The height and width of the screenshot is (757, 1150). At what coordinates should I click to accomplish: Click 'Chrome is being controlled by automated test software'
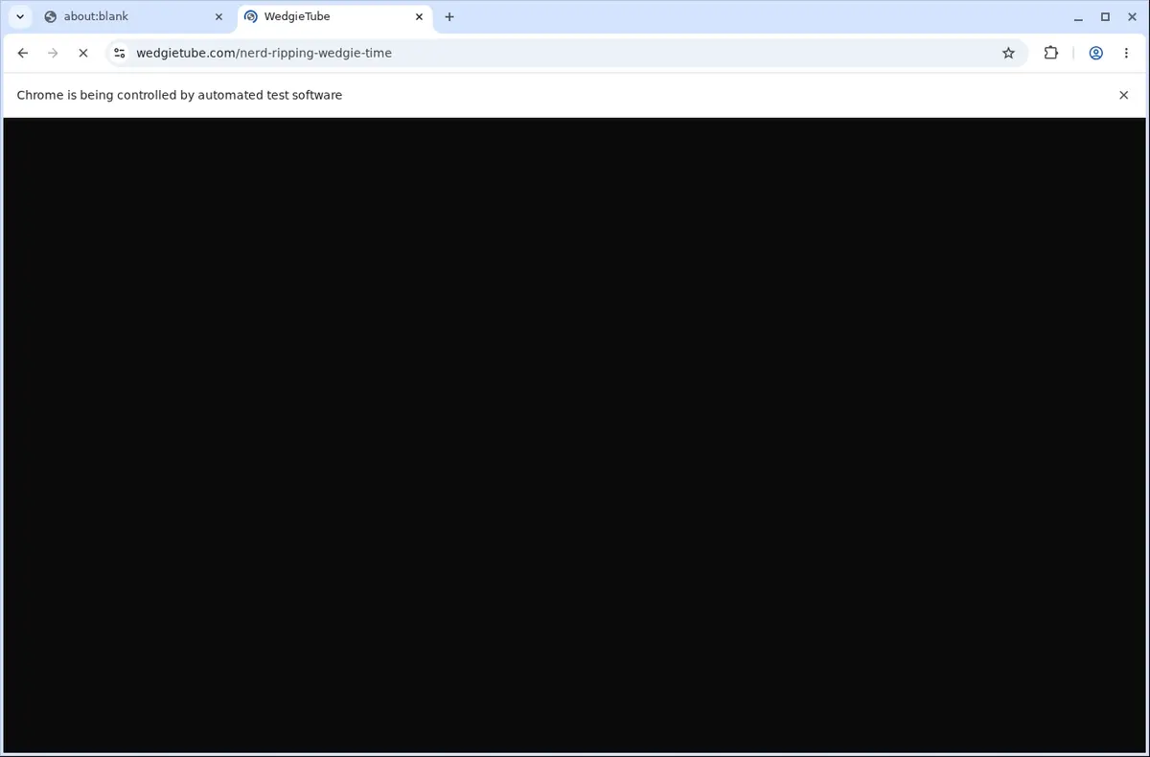tap(179, 95)
